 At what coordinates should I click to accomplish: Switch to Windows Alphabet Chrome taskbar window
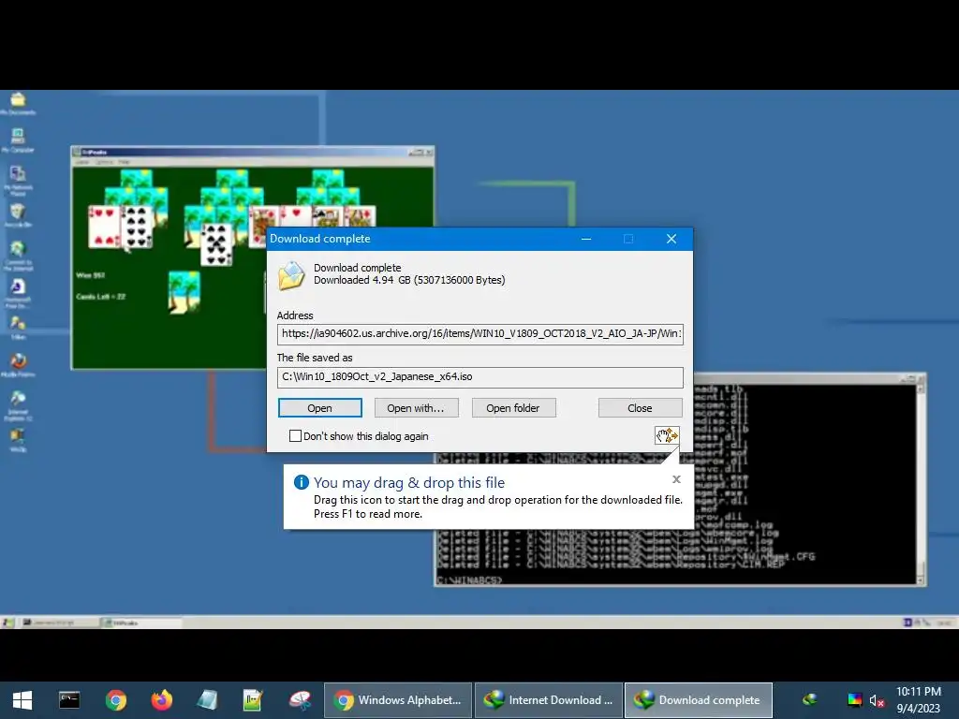coord(398,700)
